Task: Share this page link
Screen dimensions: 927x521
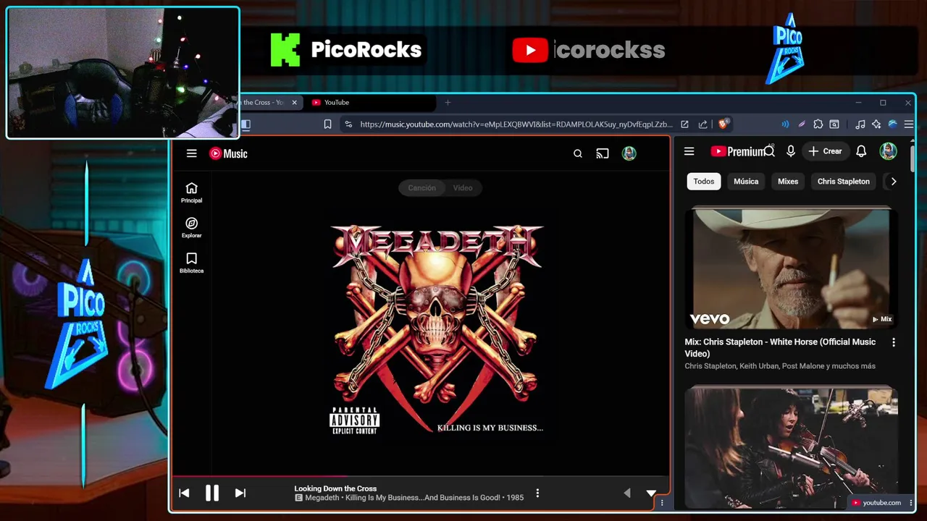Action: tap(702, 124)
